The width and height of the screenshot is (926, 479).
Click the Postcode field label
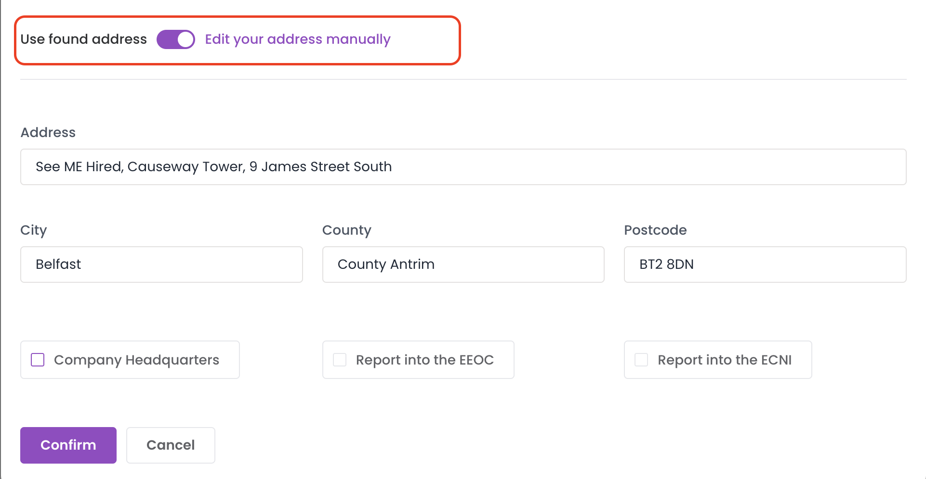point(655,230)
